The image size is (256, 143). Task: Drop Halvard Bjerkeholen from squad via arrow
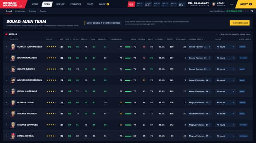pos(6,80)
